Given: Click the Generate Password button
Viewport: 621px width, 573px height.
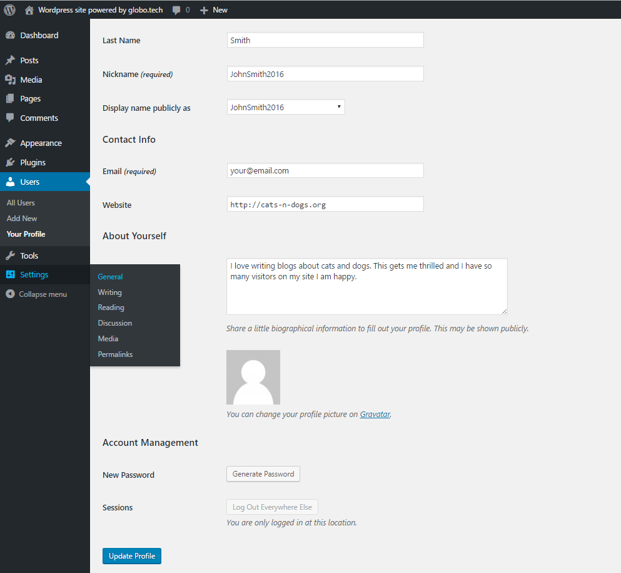Looking at the screenshot, I should (263, 474).
